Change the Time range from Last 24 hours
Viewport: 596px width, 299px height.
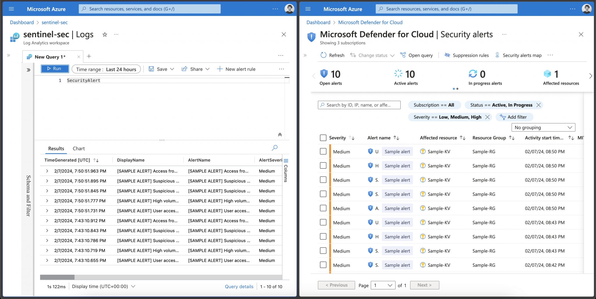[106, 69]
